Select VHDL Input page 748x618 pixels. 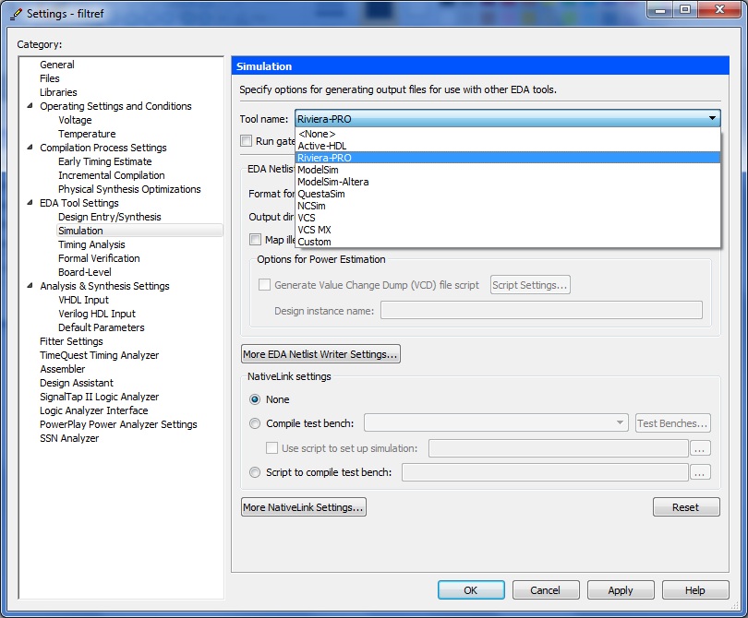point(83,299)
